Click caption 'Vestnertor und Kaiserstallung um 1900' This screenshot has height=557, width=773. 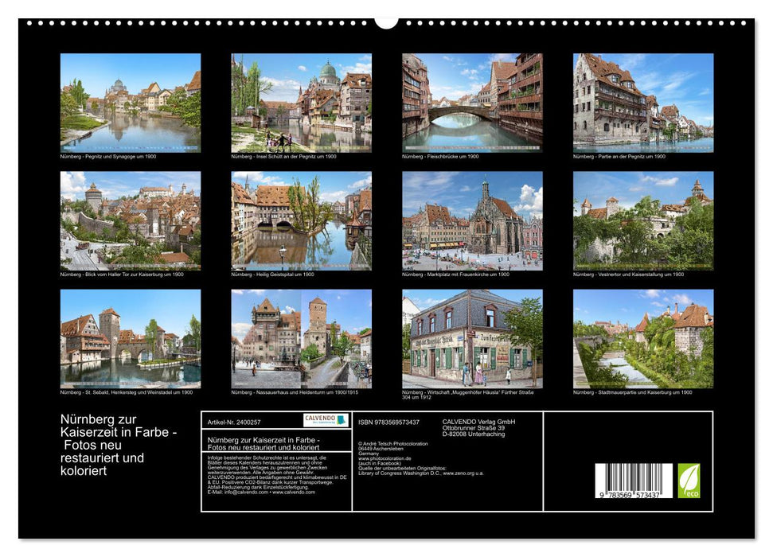pos(641,275)
